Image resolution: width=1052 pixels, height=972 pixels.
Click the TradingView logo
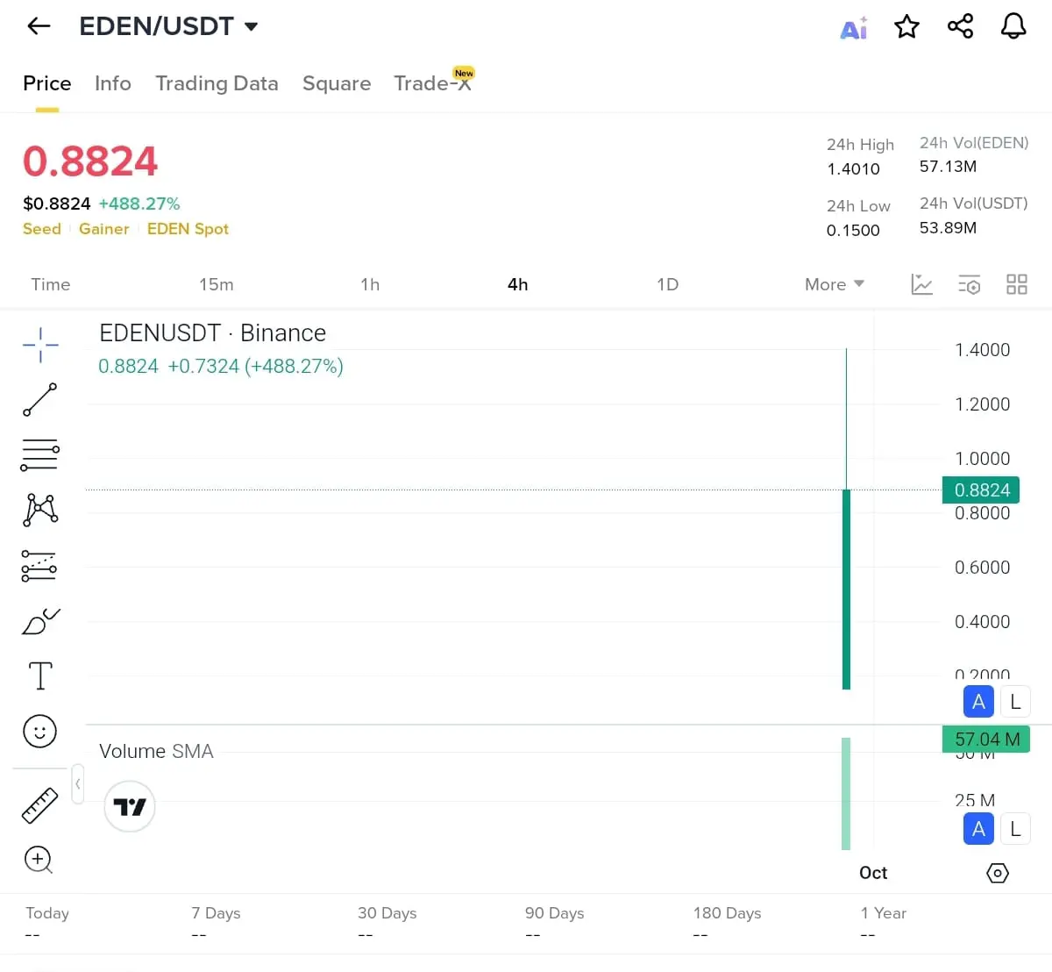[130, 806]
